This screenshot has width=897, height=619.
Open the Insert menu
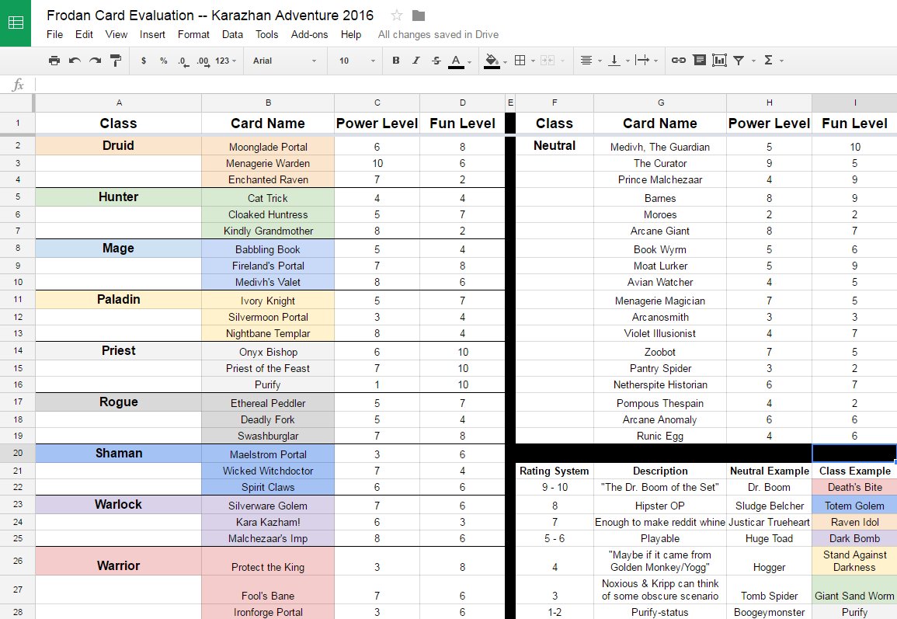pos(152,34)
